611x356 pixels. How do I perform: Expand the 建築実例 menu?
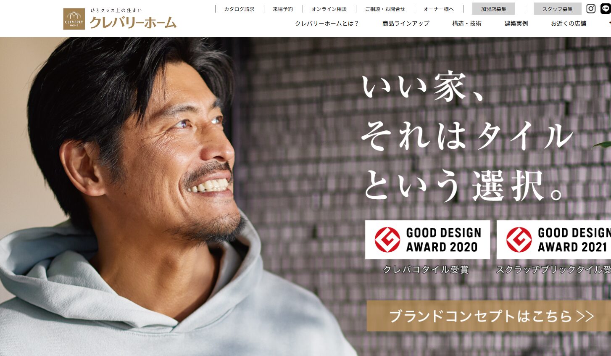516,24
